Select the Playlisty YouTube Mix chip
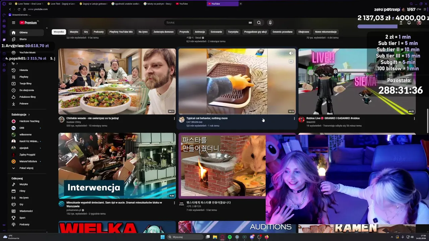This screenshot has height=241, width=429. pos(121,32)
